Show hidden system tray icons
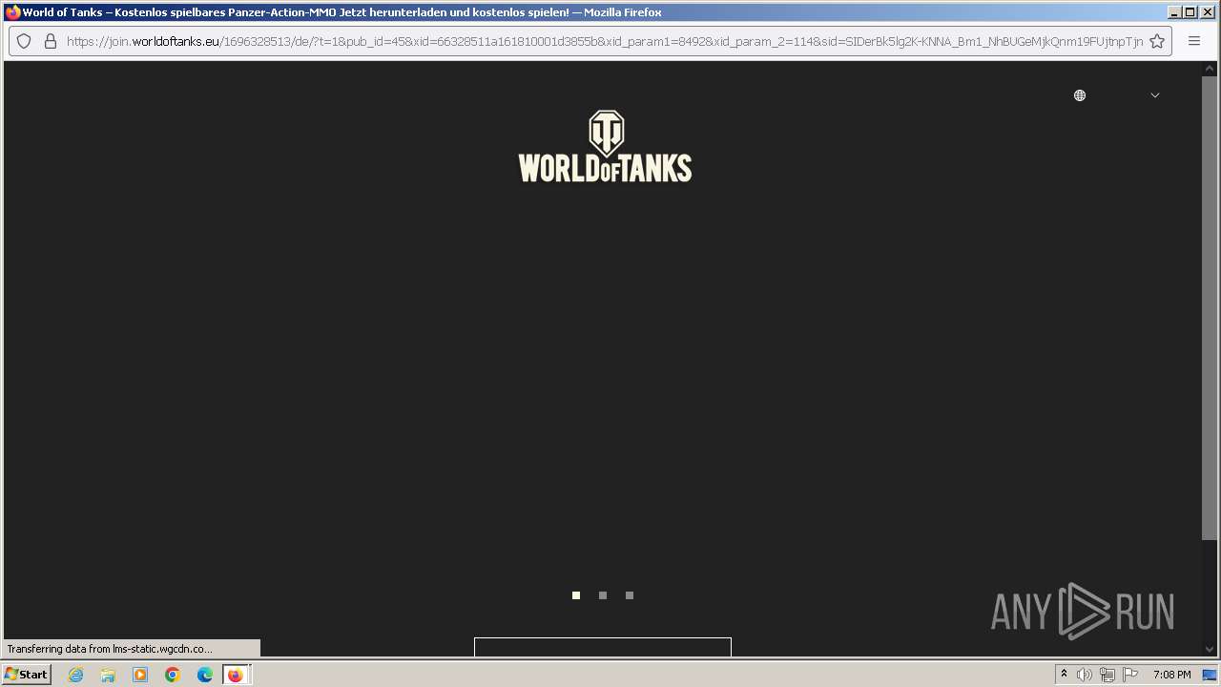 1064,675
